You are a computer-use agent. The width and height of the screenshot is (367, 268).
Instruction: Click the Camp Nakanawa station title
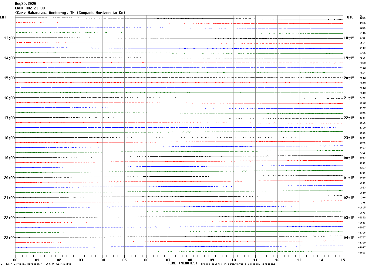70,13
